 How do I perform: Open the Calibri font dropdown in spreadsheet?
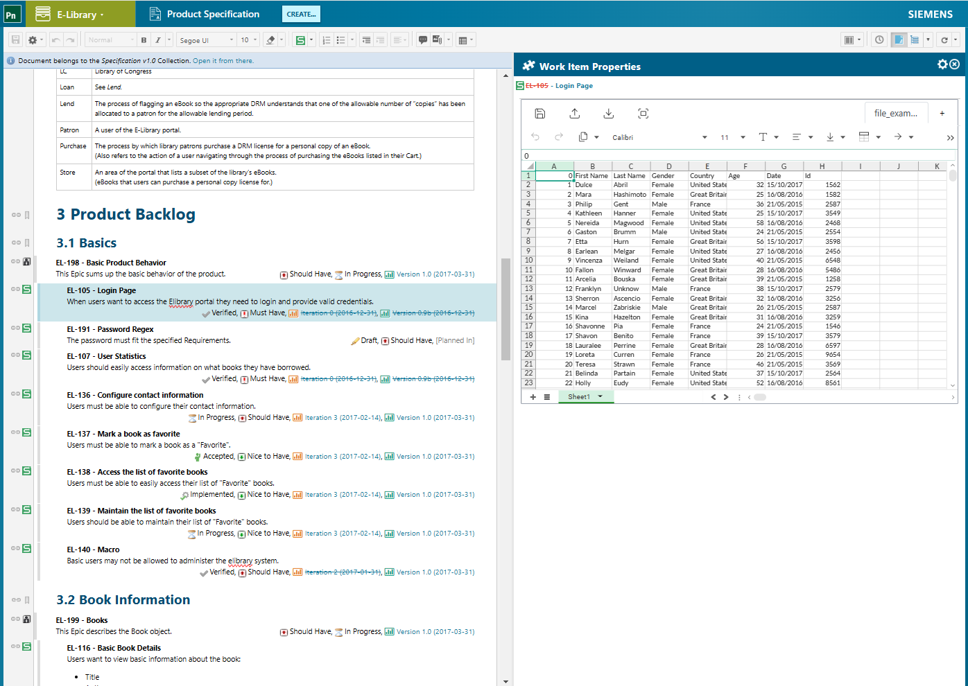(623, 137)
